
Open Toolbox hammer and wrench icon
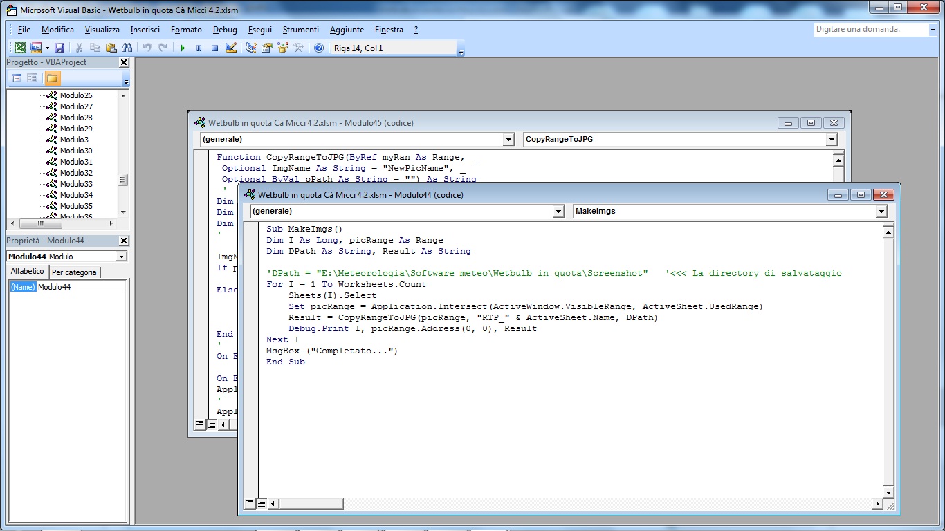(299, 48)
